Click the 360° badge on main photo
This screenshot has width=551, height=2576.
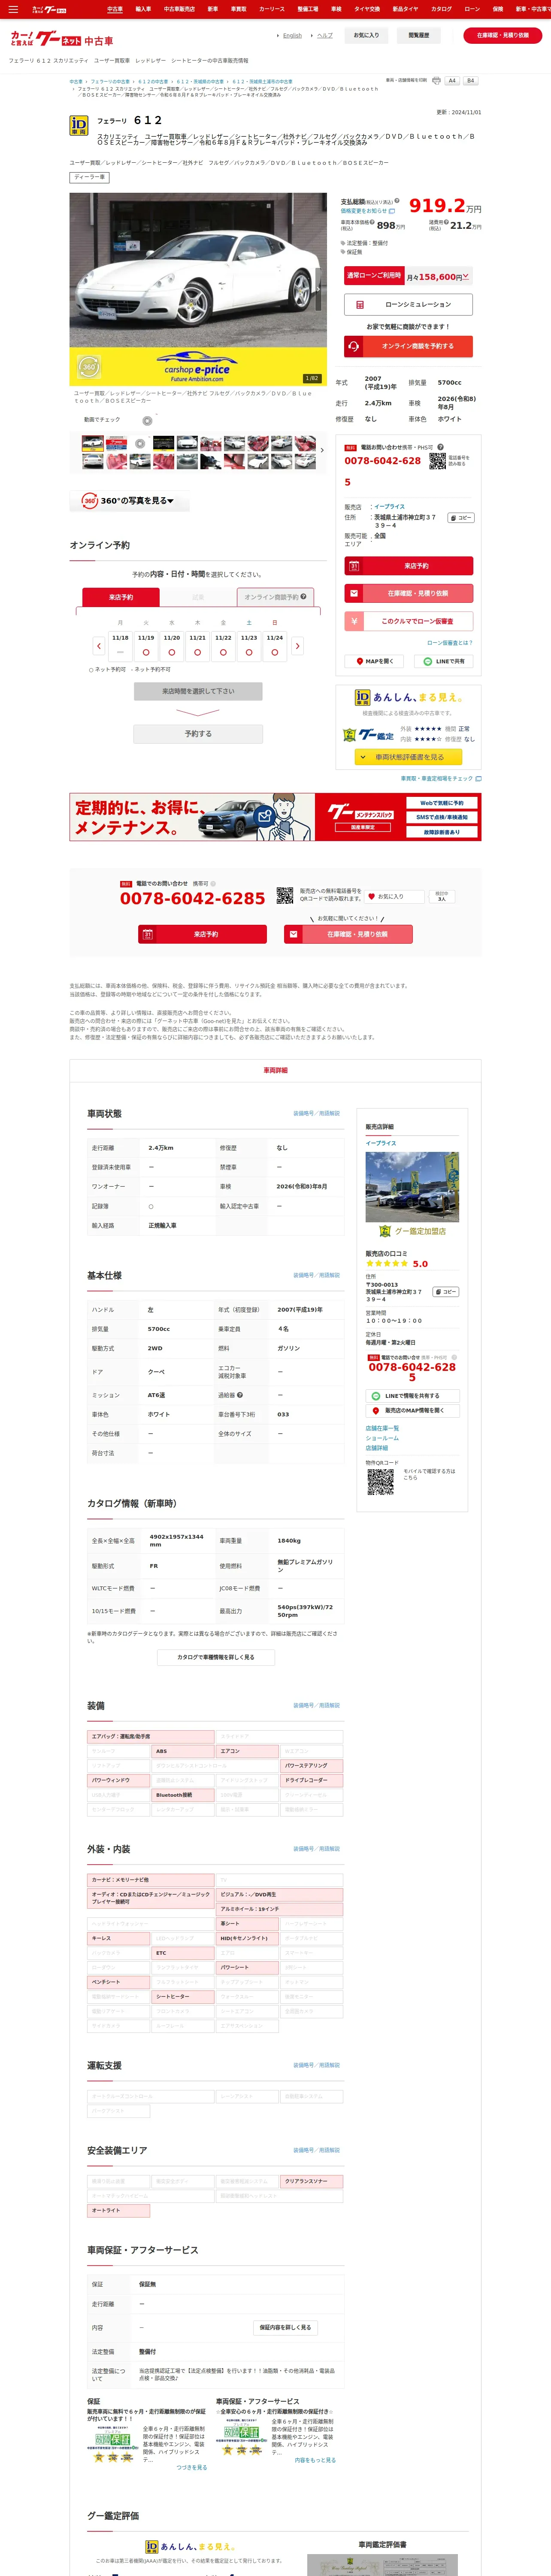coord(89,367)
